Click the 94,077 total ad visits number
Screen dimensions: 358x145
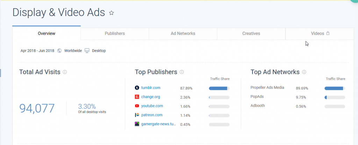click(37, 108)
